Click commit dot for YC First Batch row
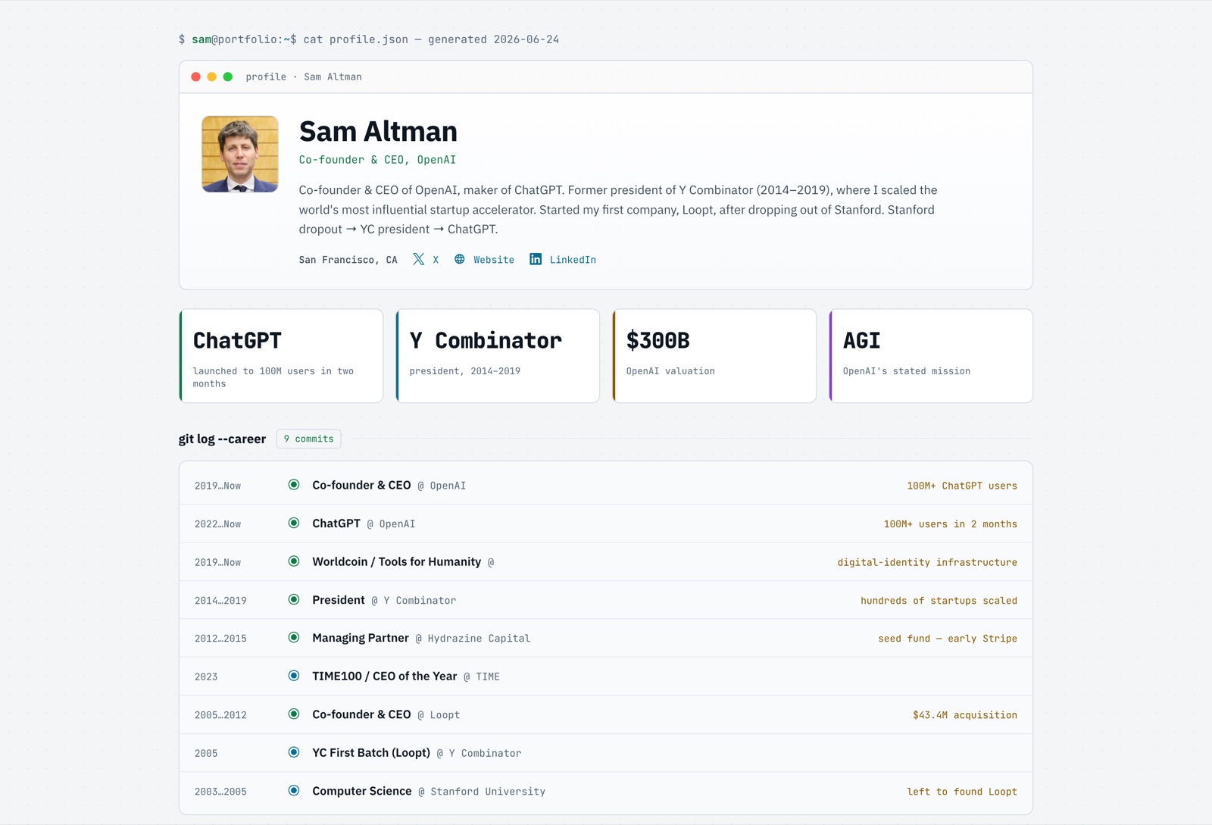Image resolution: width=1212 pixels, height=825 pixels. (294, 752)
